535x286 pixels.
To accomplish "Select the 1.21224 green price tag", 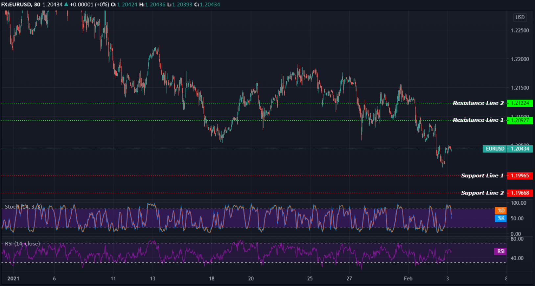I will click(520, 103).
